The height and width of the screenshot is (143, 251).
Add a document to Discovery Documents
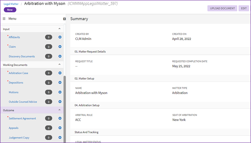[x=60, y=56]
